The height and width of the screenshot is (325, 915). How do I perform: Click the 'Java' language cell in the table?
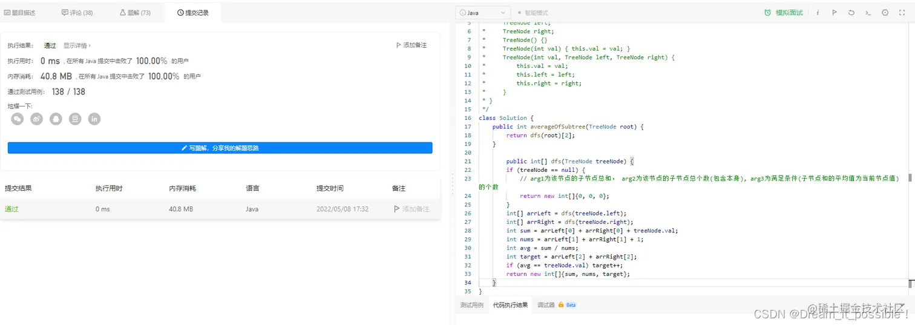pos(252,209)
